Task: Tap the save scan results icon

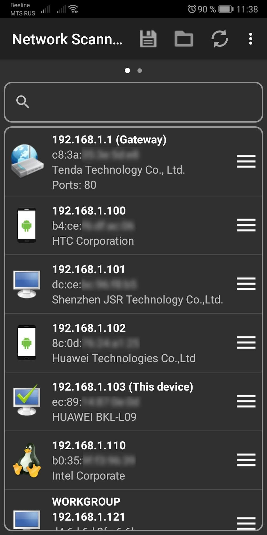Action: [148, 39]
